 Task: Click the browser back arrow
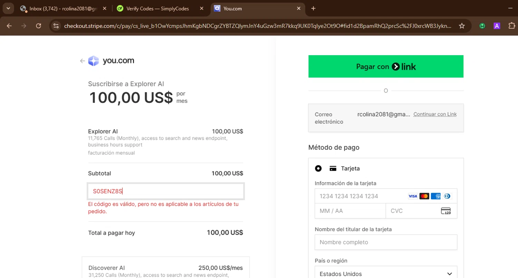(x=9, y=26)
